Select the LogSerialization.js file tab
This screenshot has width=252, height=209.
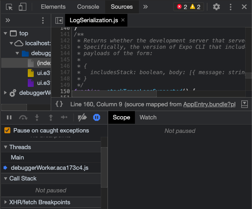[94, 20]
